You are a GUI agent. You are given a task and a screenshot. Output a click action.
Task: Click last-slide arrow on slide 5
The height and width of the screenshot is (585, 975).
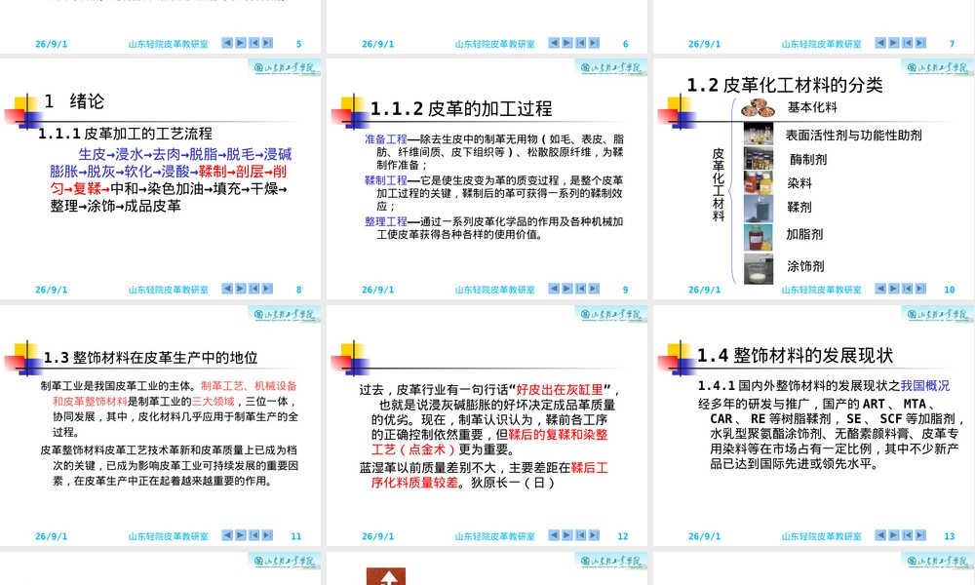(x=267, y=43)
